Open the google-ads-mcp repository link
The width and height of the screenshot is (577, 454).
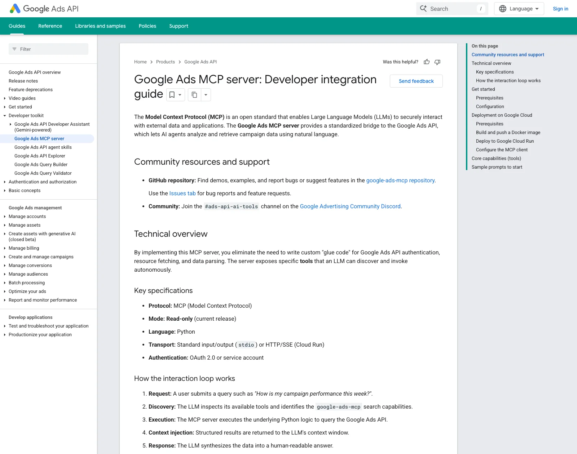400,180
